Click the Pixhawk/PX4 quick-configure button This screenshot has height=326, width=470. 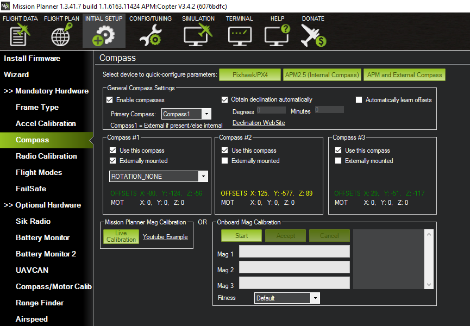click(x=250, y=75)
